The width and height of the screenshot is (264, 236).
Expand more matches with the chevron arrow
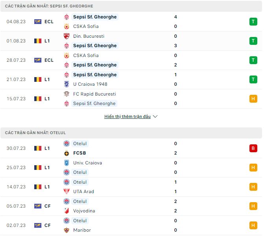(x=155, y=117)
